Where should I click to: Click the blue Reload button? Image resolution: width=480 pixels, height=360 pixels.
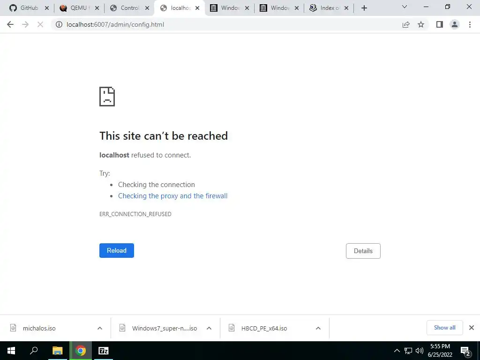pyautogui.click(x=117, y=250)
